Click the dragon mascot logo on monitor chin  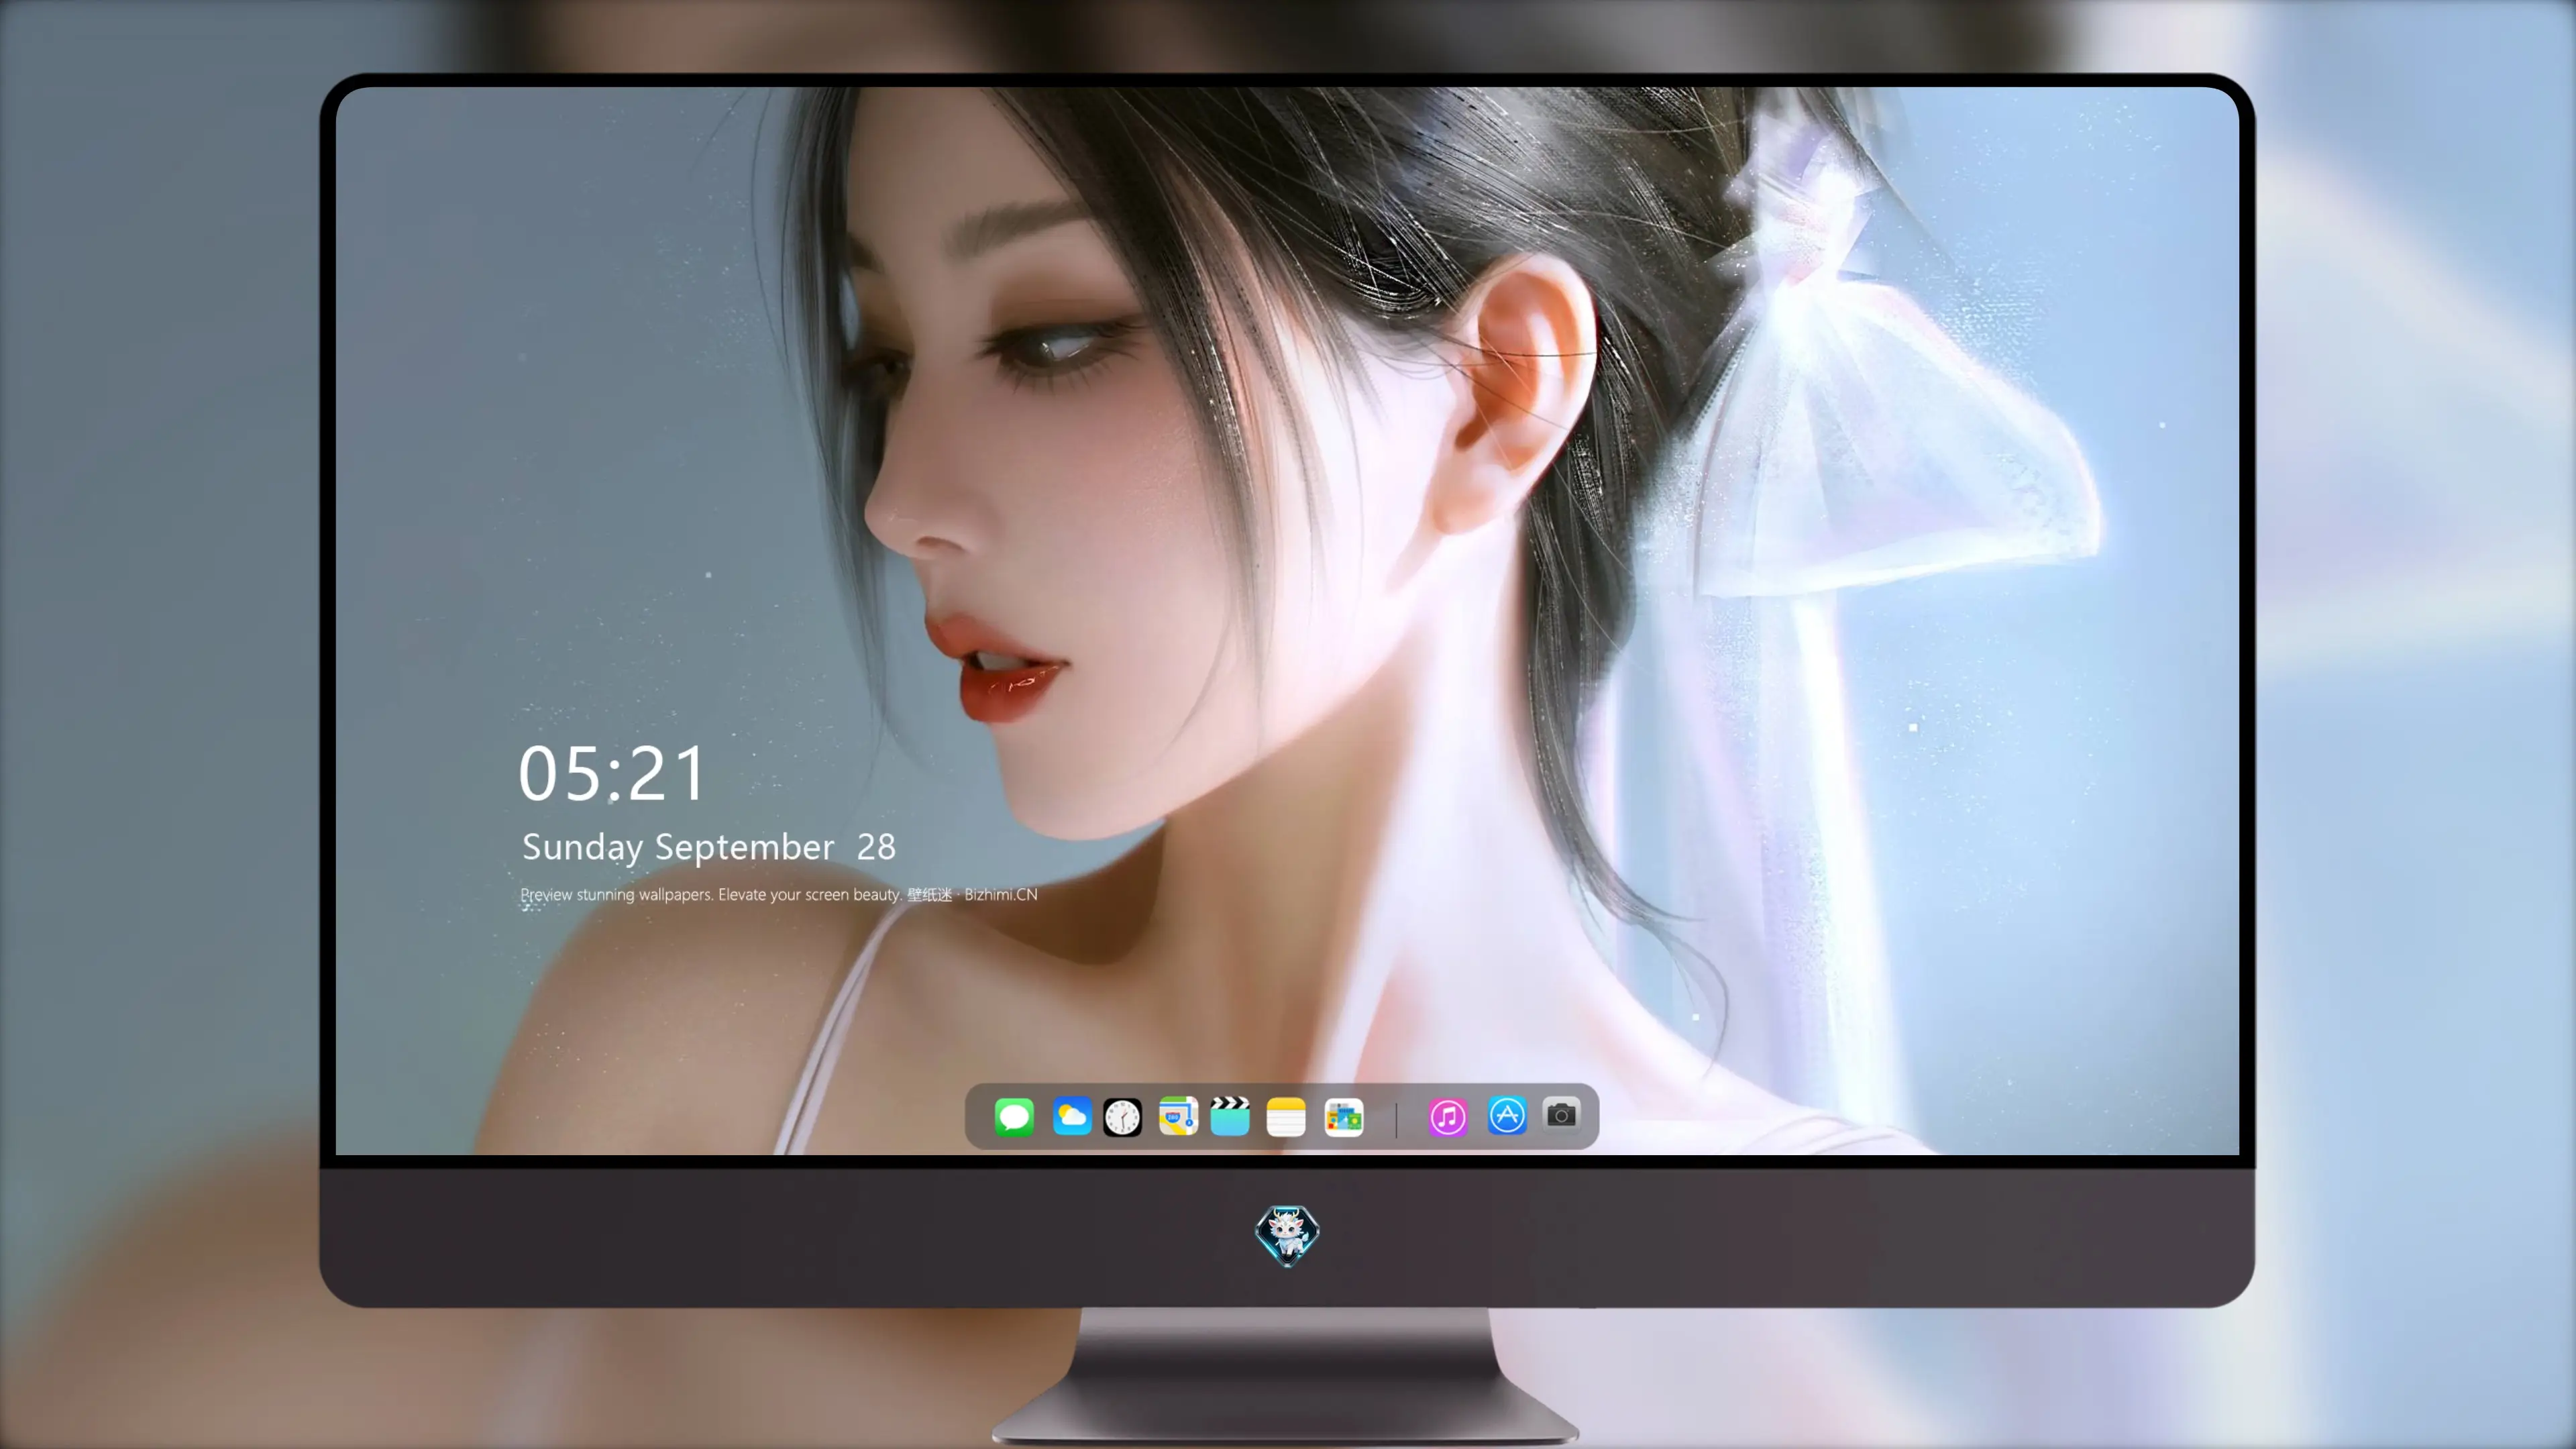pos(1287,1235)
